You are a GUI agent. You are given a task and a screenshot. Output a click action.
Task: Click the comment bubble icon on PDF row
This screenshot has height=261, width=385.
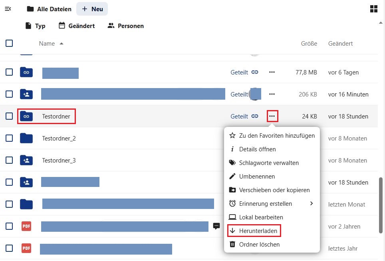[216, 226]
